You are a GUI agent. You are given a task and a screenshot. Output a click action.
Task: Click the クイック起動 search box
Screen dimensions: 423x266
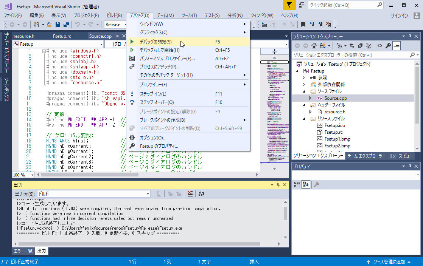pyautogui.click(x=345, y=5)
